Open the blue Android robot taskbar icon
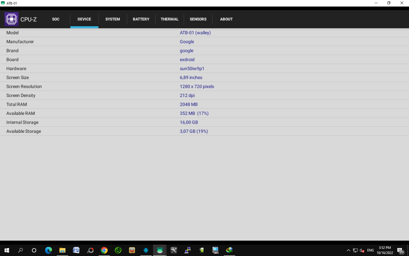 pos(146,250)
